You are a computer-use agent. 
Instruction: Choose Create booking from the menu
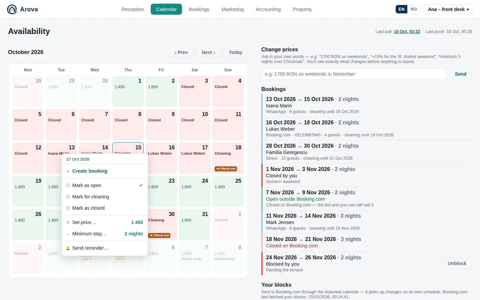tap(105, 171)
